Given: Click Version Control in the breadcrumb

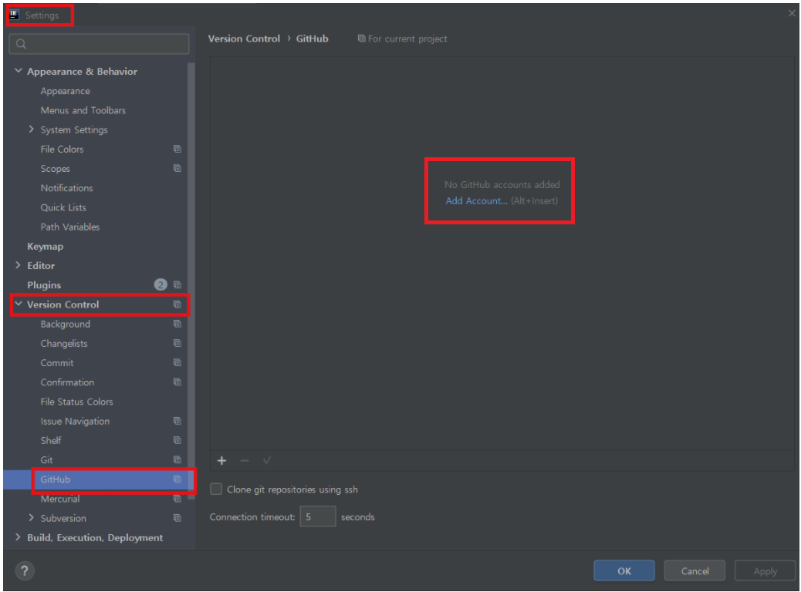Looking at the screenshot, I should 244,39.
